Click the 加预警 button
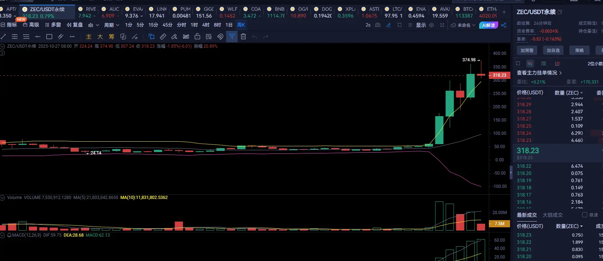 (x=527, y=51)
